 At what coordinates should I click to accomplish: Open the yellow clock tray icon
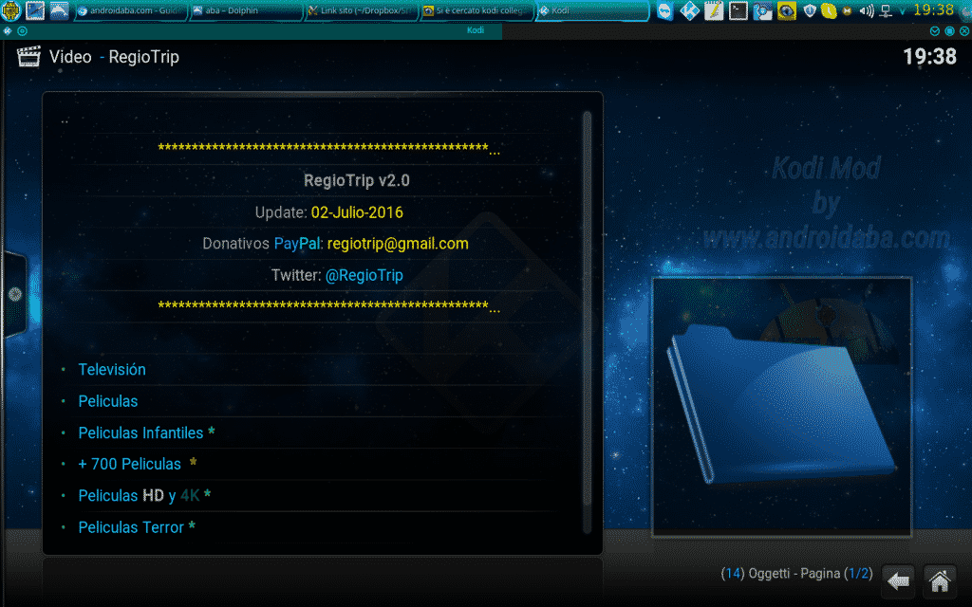tap(828, 10)
